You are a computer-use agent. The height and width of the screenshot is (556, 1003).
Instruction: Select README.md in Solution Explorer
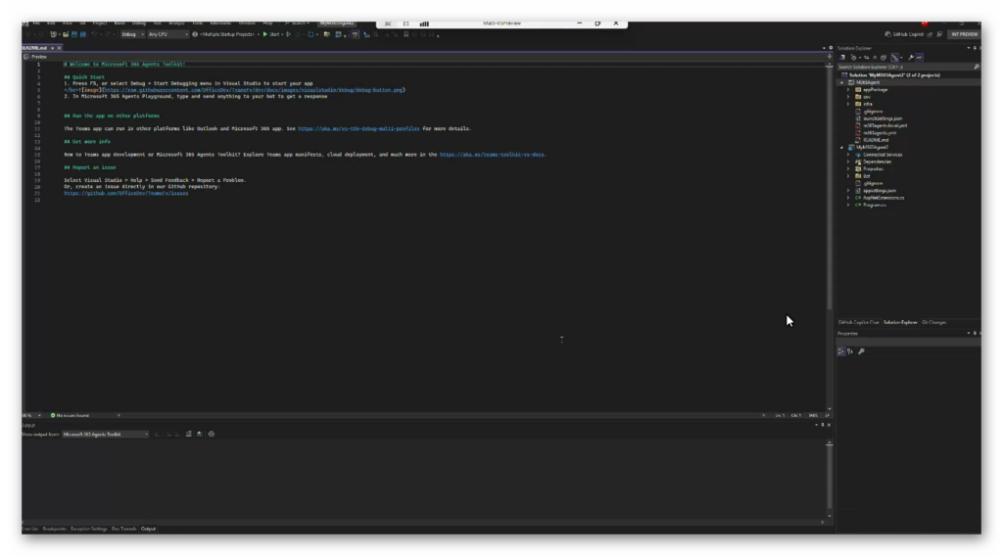tap(875, 140)
